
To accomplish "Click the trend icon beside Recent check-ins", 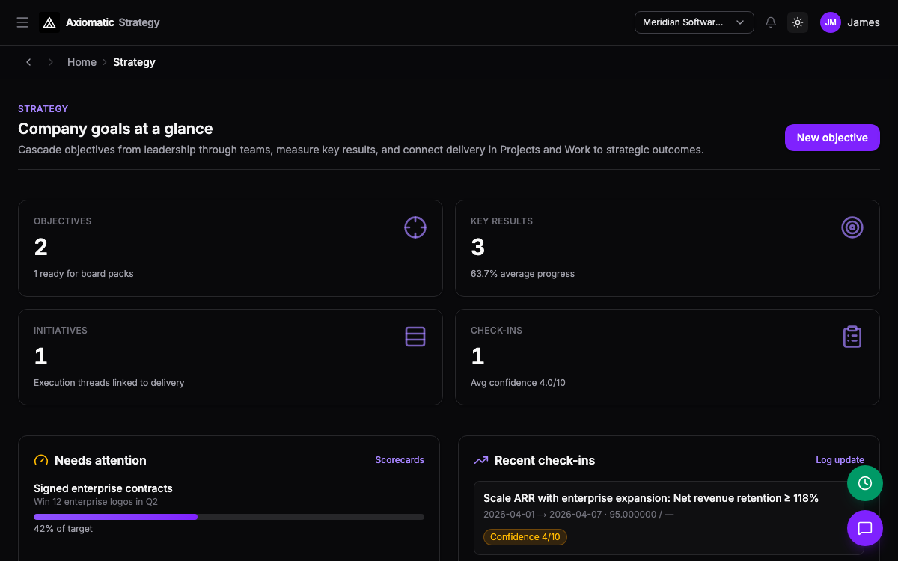I will coord(481,460).
